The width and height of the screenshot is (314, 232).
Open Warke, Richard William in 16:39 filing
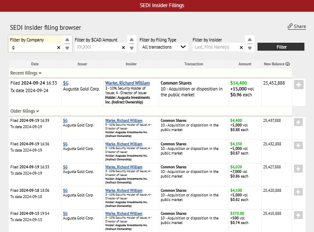click(x=124, y=121)
